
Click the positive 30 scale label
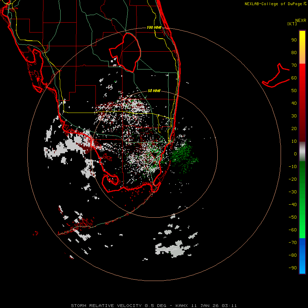(294, 116)
